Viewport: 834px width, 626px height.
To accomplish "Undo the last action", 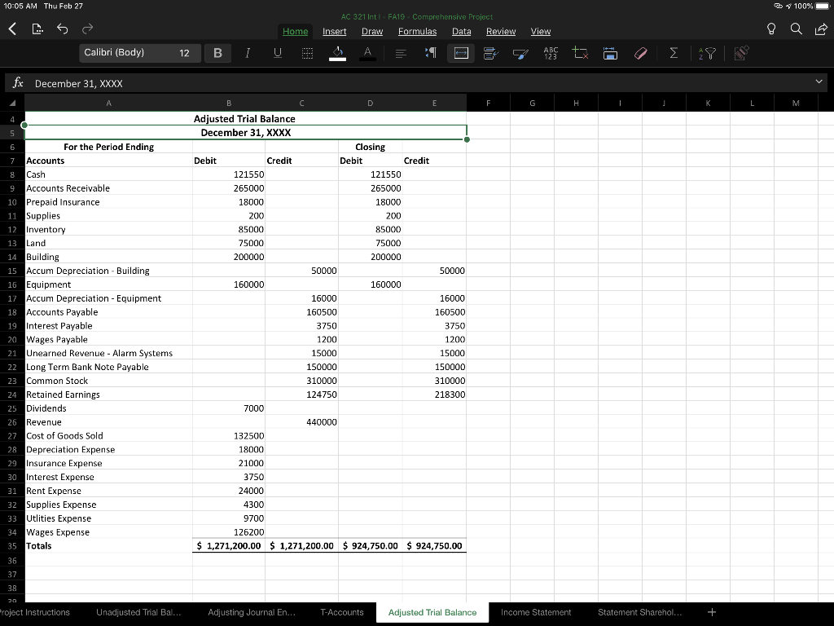I will (x=62, y=29).
